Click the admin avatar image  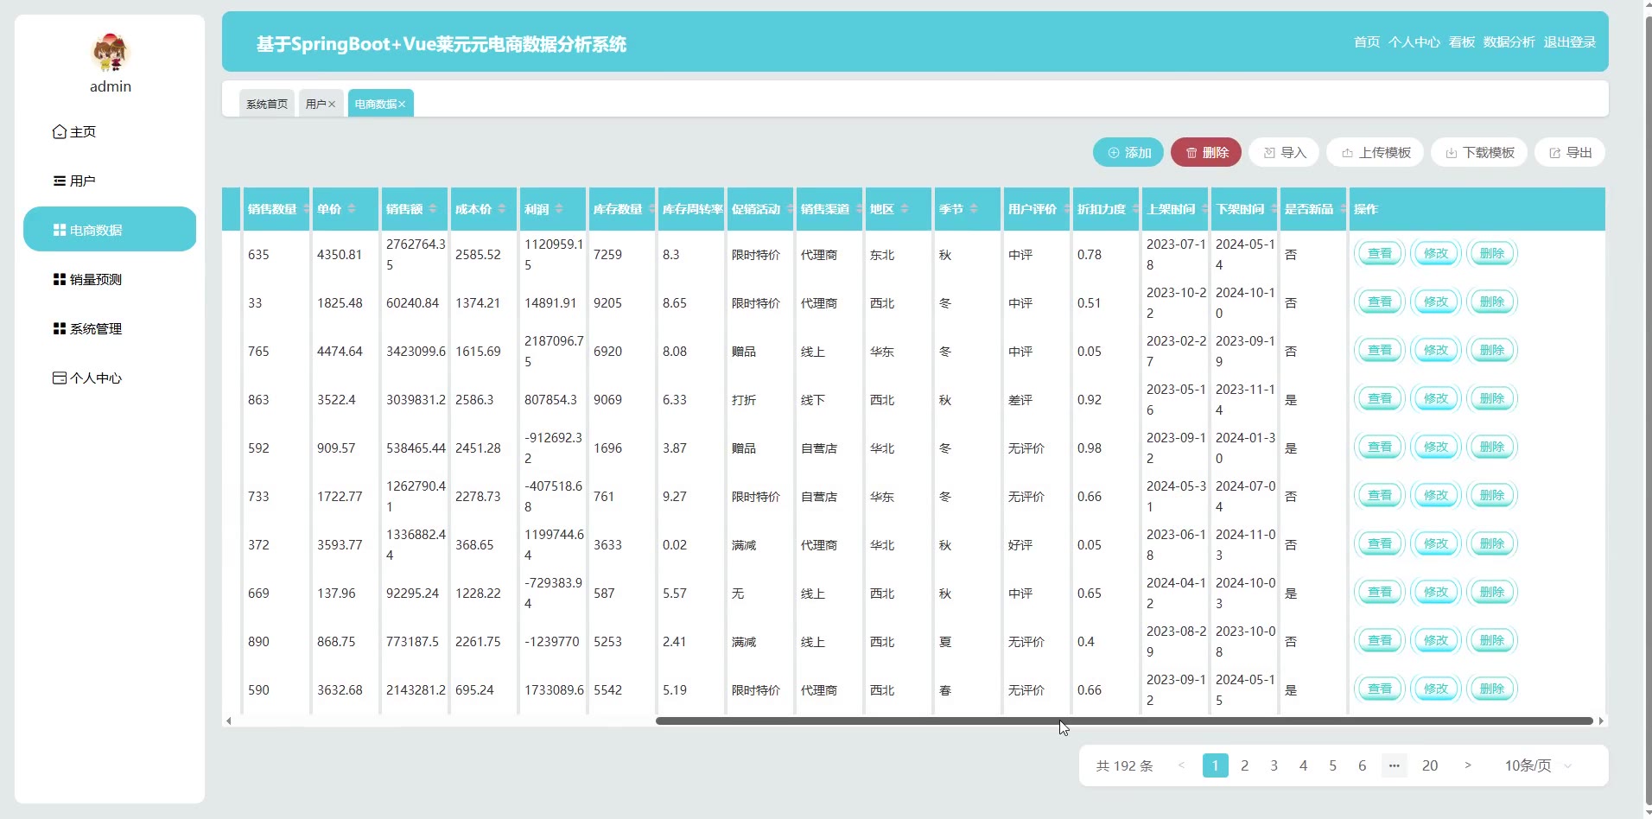[x=110, y=52]
